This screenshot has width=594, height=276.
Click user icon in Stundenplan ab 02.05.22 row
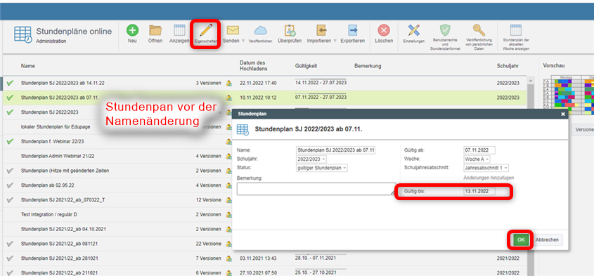[228, 185]
